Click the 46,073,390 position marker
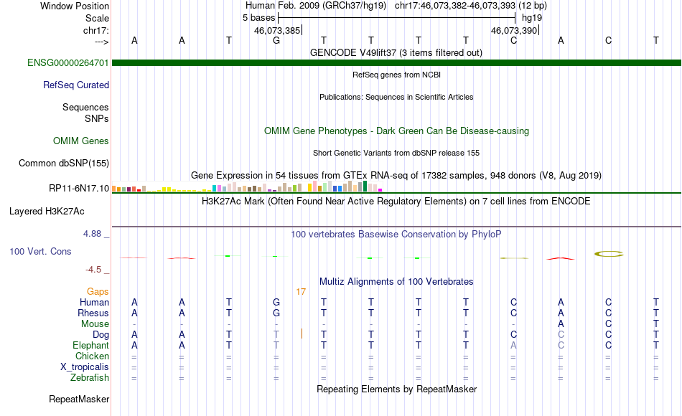The width and height of the screenshot is (682, 416). tap(515, 30)
